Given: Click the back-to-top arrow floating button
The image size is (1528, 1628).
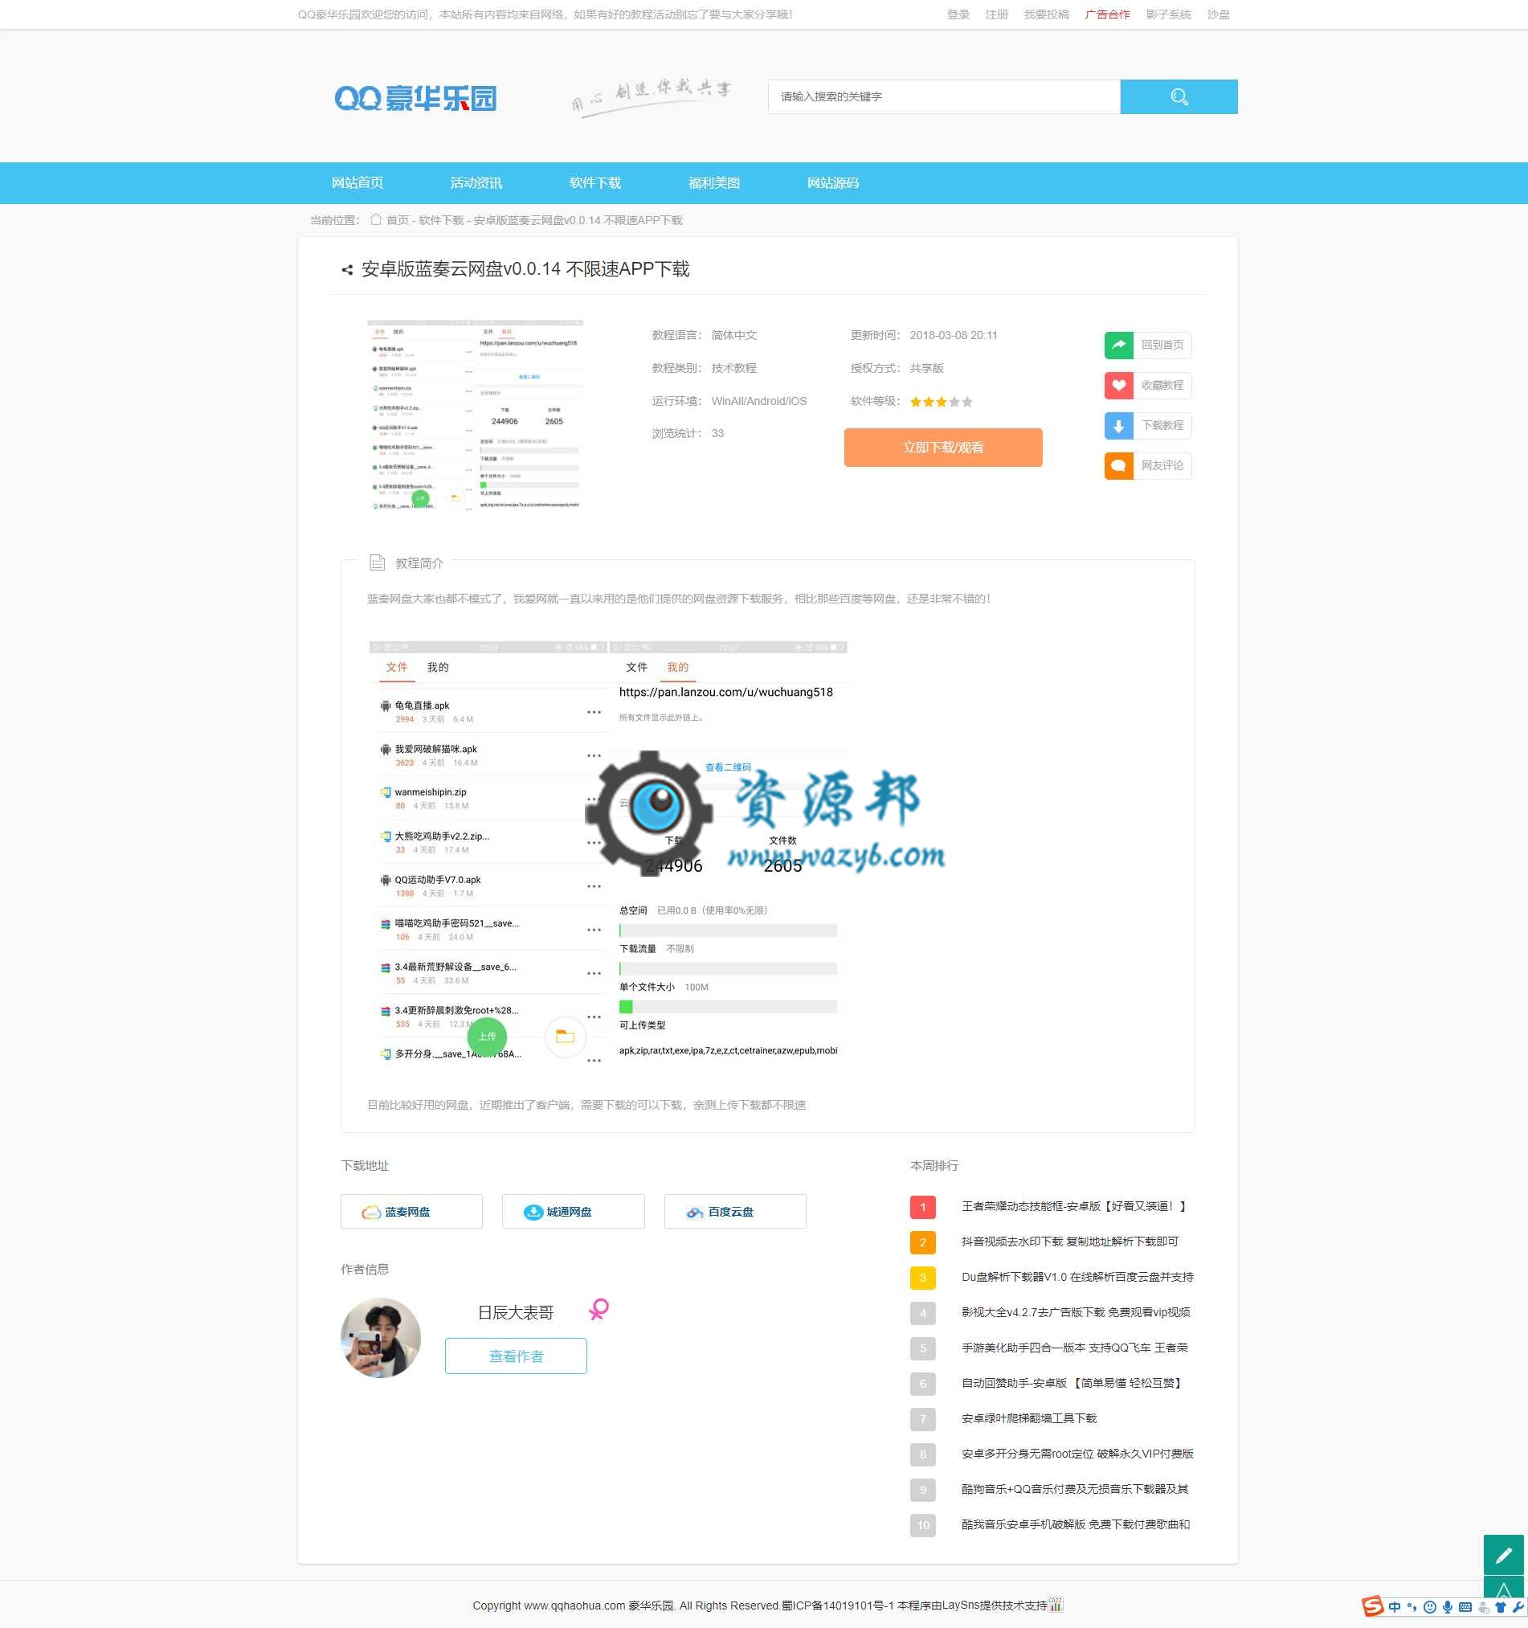Looking at the screenshot, I should click(x=1503, y=1587).
